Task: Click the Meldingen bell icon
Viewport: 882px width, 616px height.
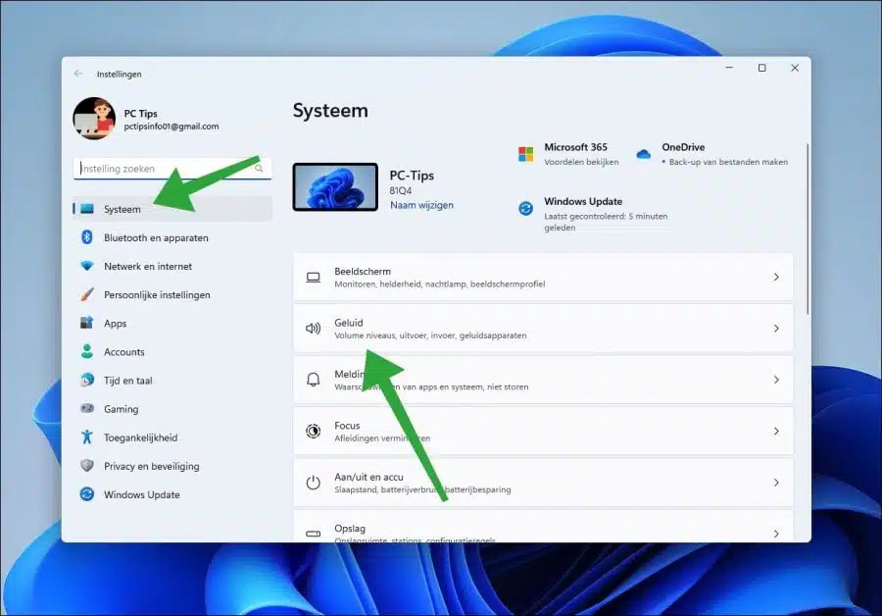Action: pyautogui.click(x=314, y=380)
